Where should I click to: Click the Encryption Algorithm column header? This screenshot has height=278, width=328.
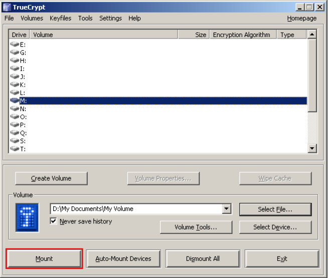(x=243, y=35)
